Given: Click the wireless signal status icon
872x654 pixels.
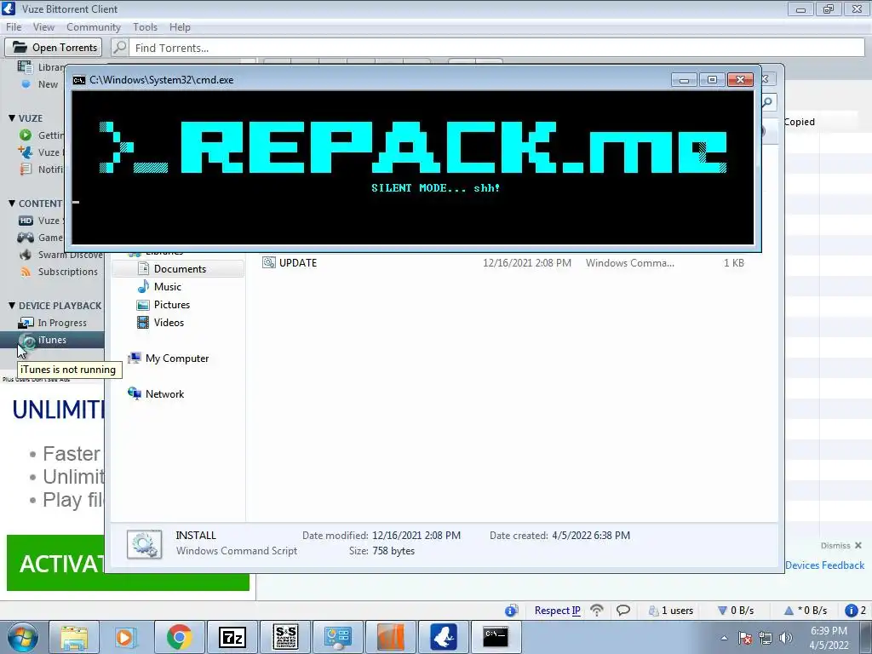Looking at the screenshot, I should coord(597,610).
